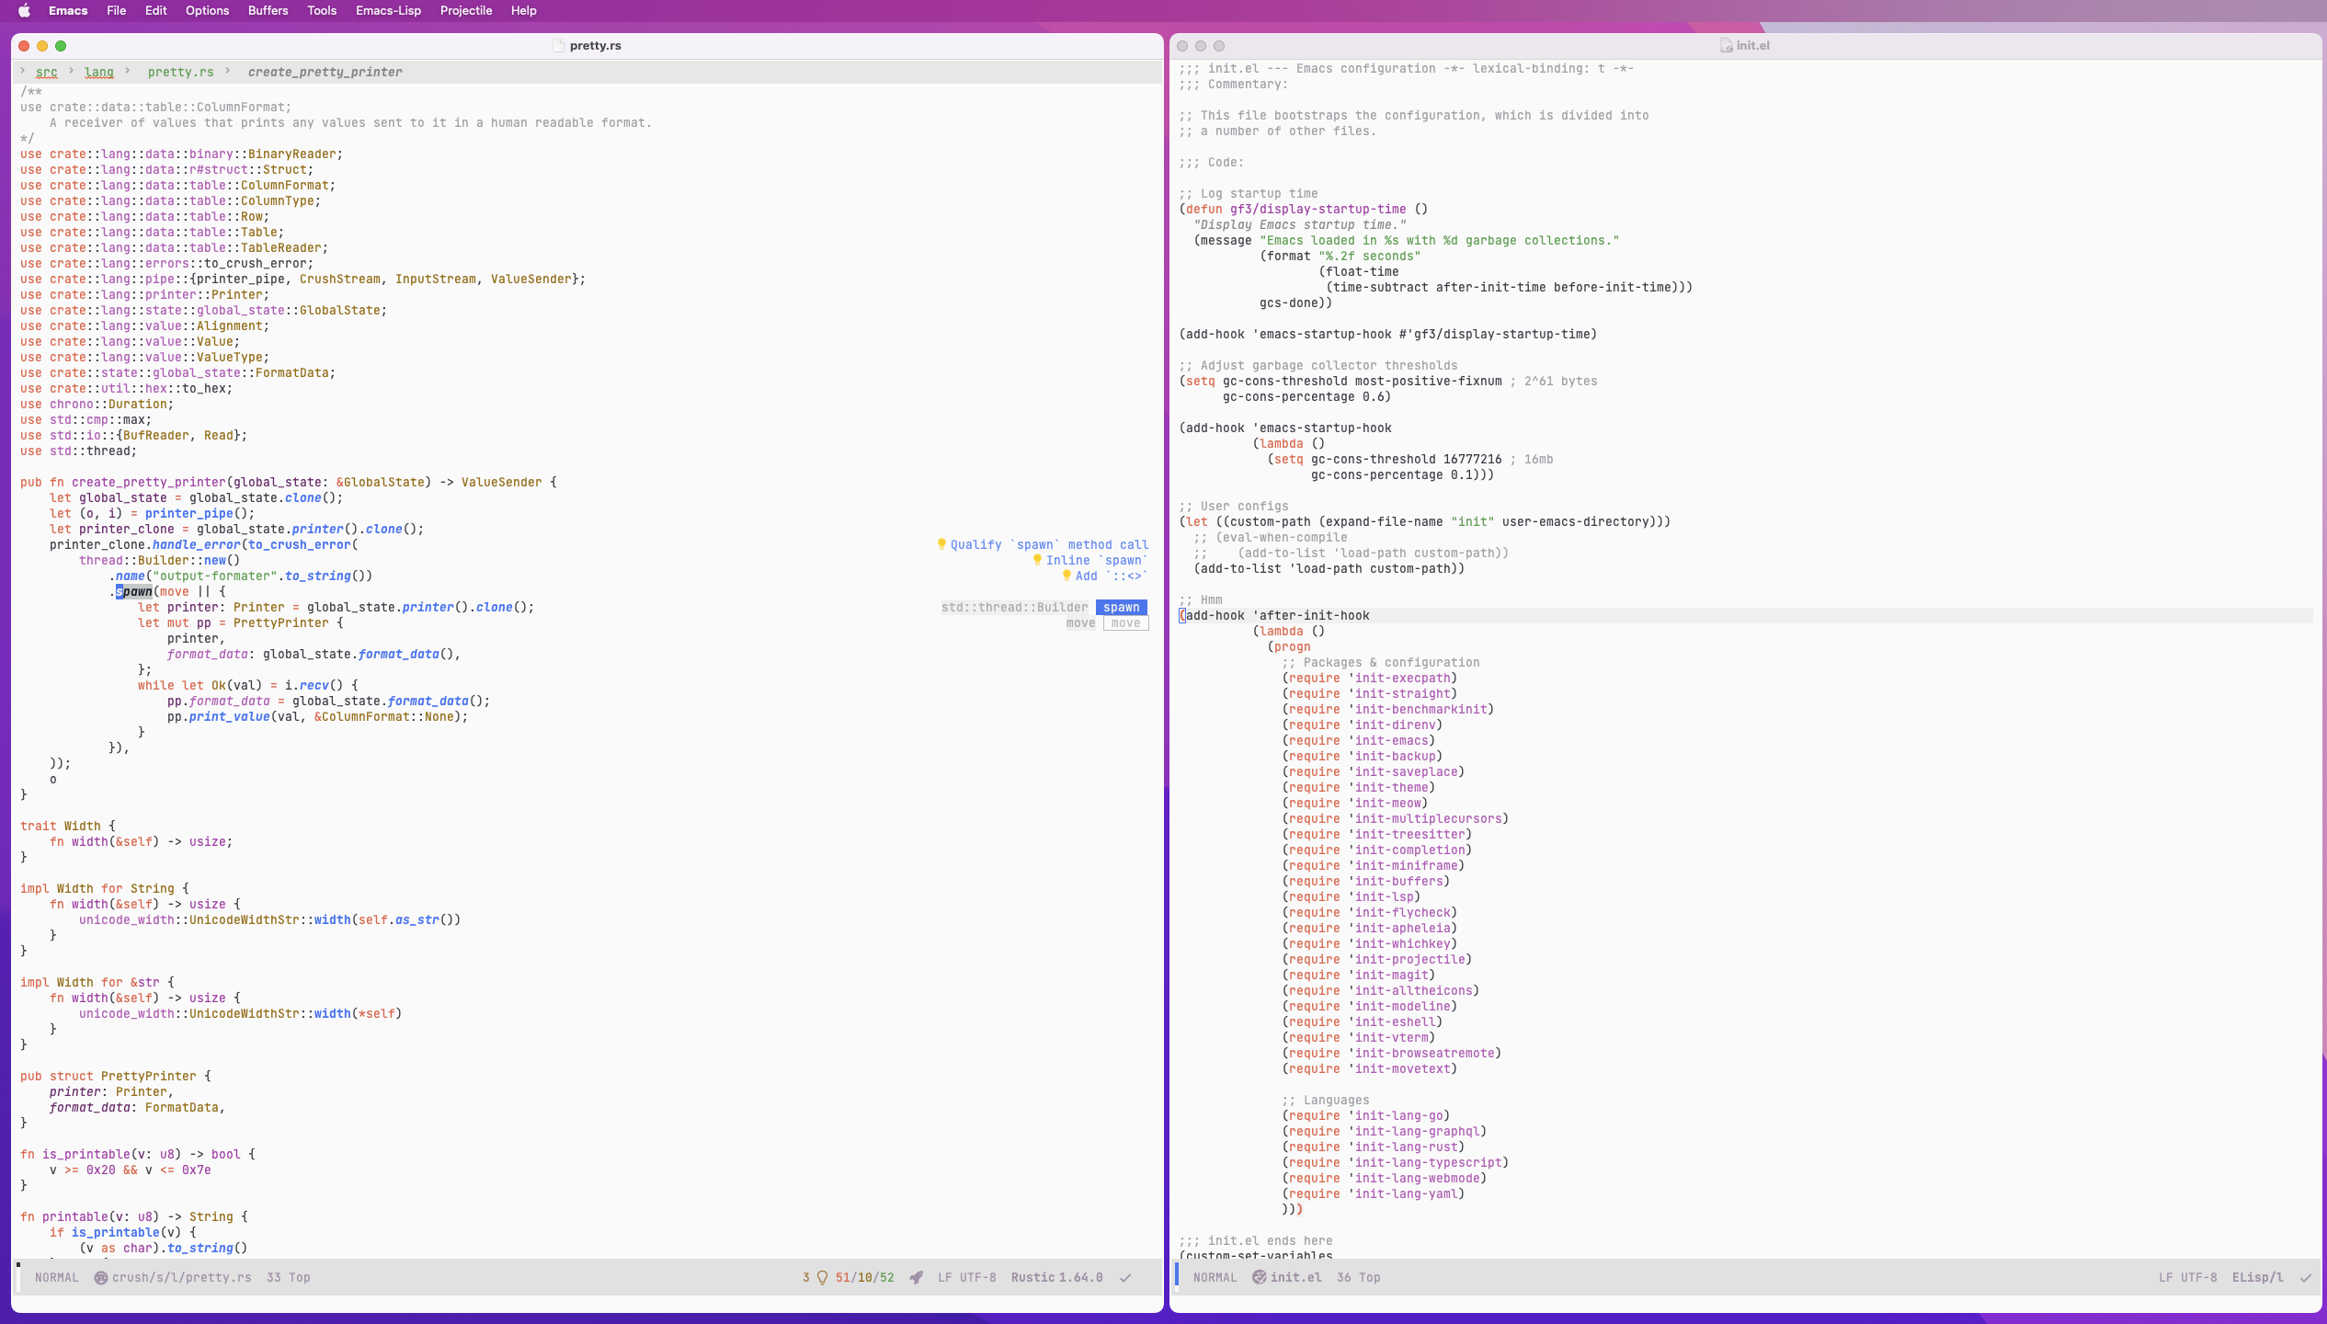Click LF UTF-8 encoding in the init.el modeline
The width and height of the screenshot is (2327, 1324).
2187,1278
